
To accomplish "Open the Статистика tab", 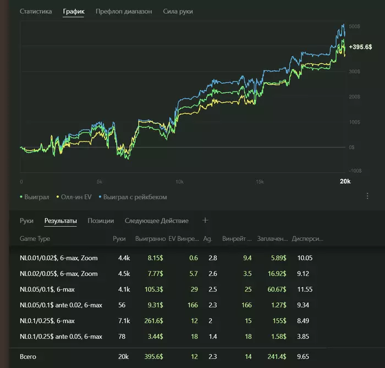I will 36,12.
